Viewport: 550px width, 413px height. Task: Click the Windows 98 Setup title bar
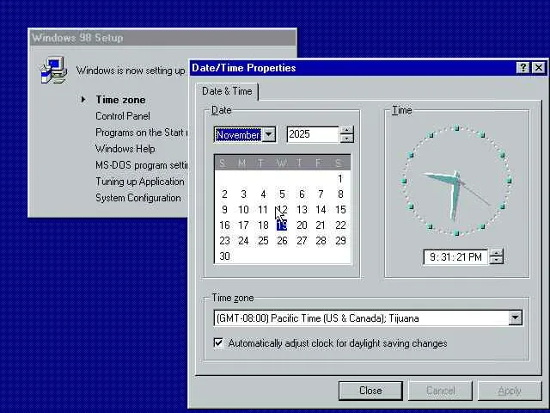pos(162,38)
